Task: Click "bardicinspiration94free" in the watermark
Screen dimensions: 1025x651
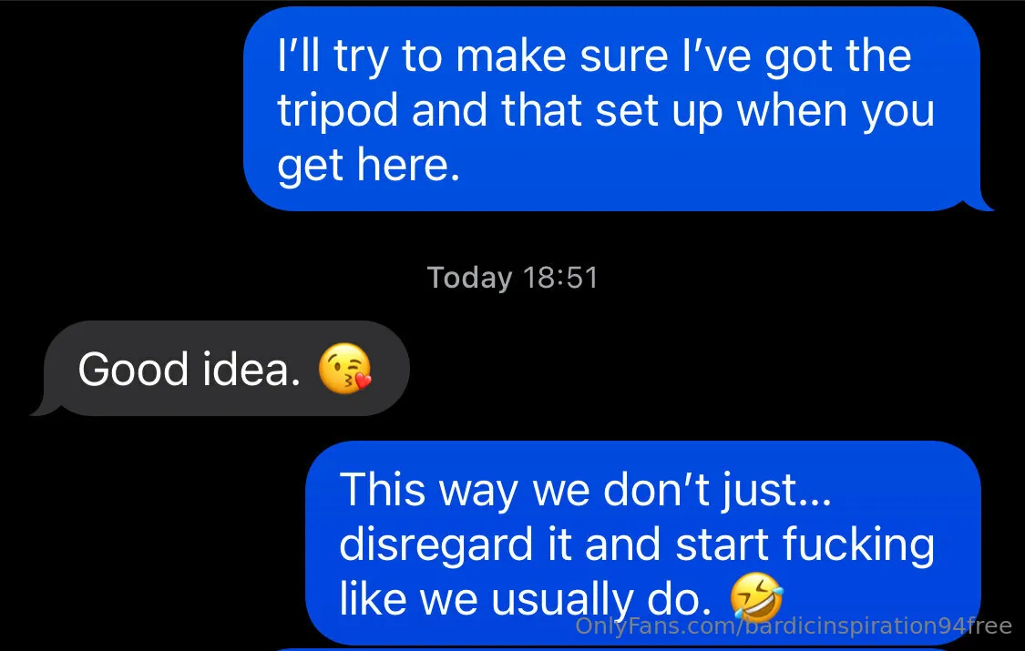Action: 876,626
